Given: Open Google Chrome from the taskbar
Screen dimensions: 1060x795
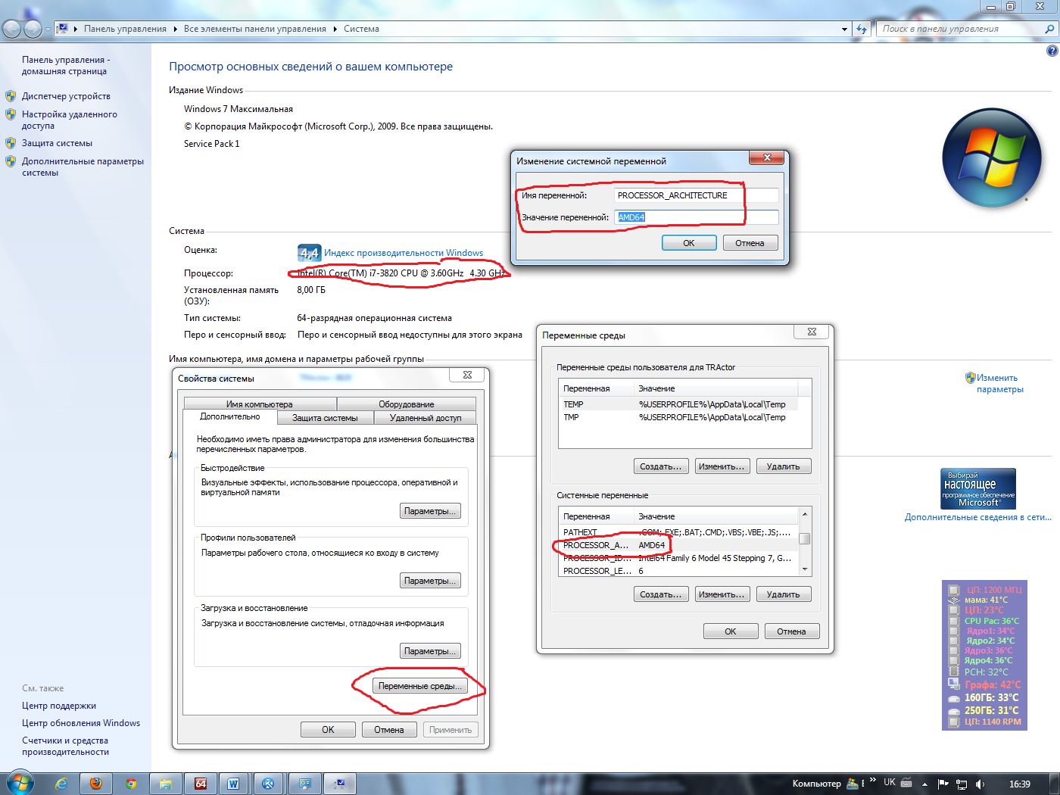Looking at the screenshot, I should point(131,784).
